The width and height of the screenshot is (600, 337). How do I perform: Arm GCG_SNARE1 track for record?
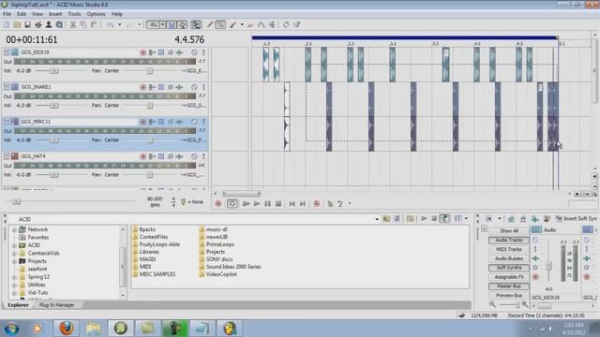click(x=142, y=87)
